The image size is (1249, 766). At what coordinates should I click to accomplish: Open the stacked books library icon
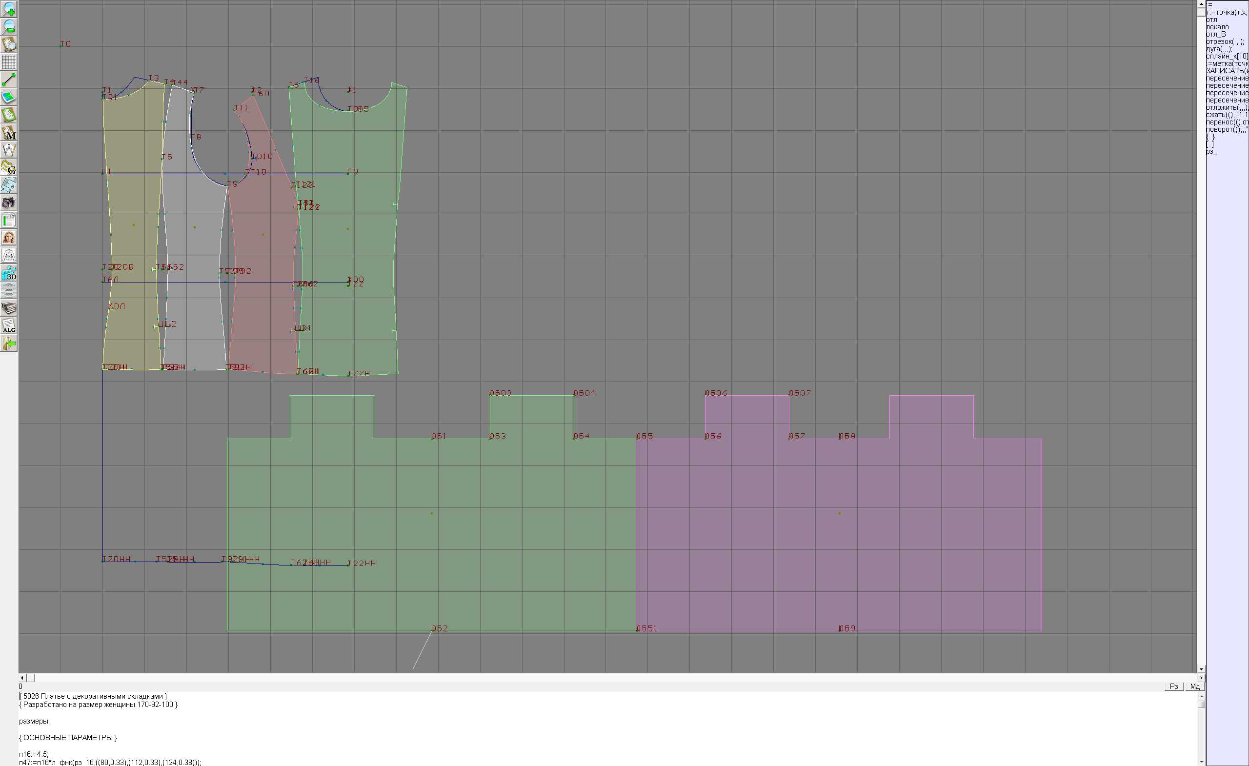(9, 308)
